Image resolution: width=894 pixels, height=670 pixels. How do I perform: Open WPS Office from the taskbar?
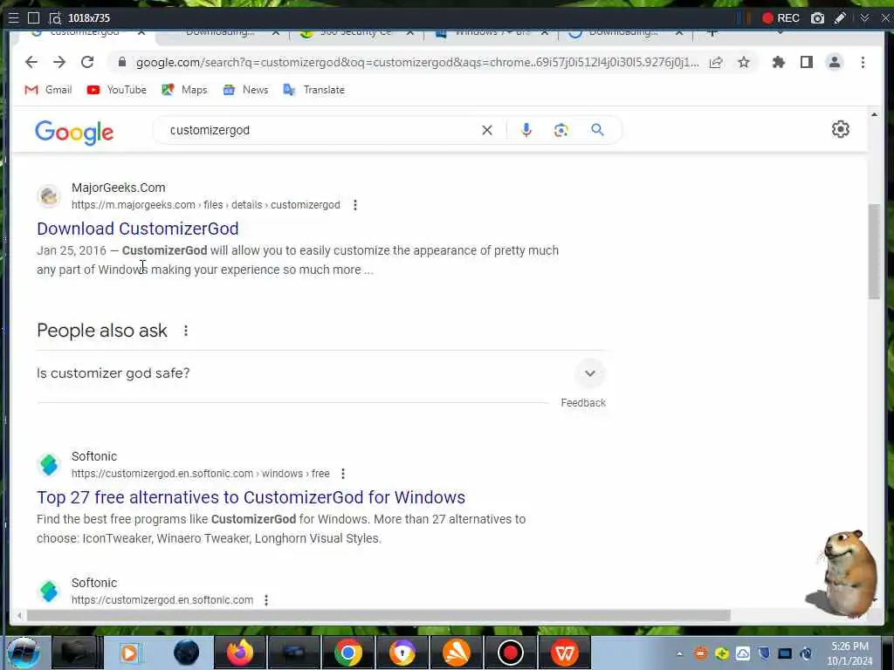tap(565, 653)
